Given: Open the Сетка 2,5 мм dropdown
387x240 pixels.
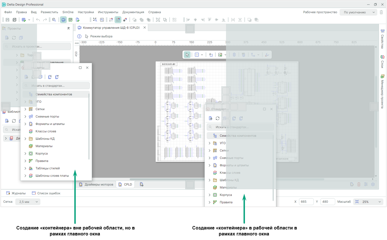Looking at the screenshot, I should point(28,202).
